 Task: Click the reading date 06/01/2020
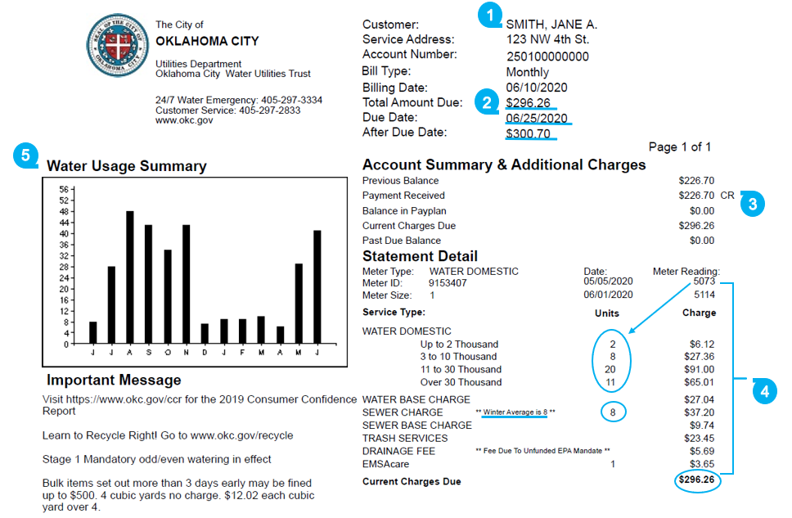point(608,295)
